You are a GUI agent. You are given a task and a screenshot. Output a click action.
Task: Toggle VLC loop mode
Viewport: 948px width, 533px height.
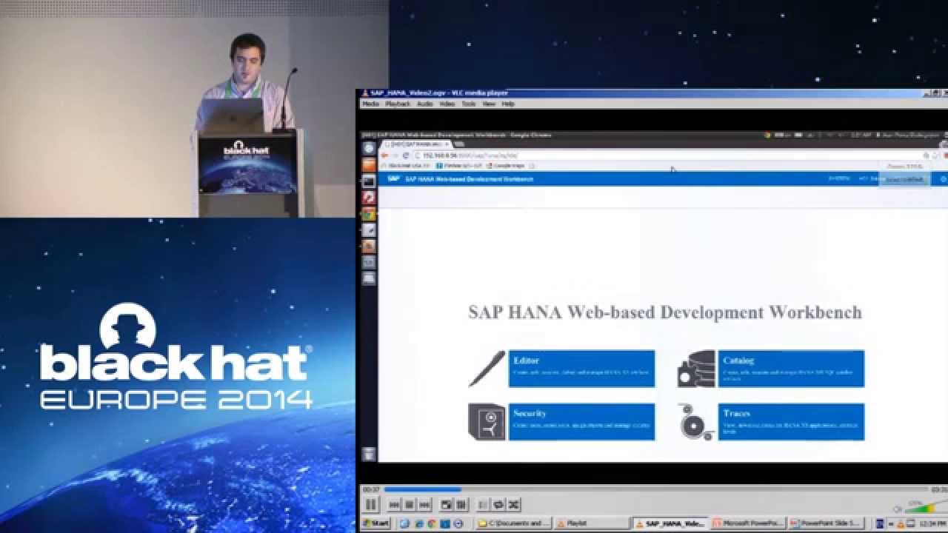pos(498,505)
